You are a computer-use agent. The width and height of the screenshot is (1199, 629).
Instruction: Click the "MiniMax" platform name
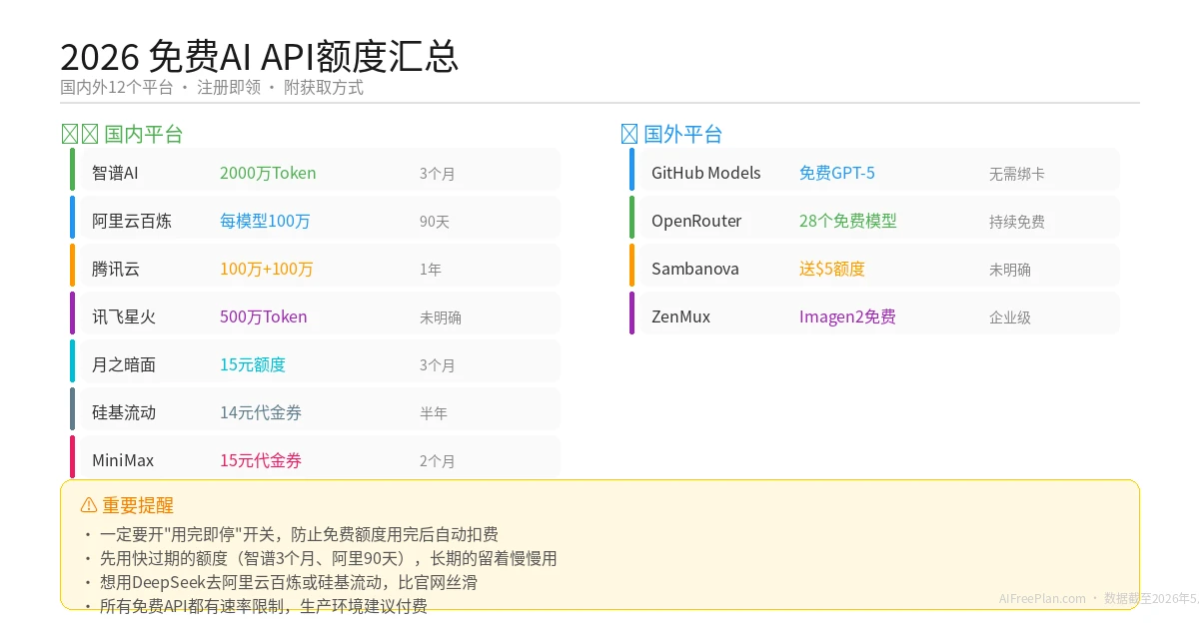tap(123, 460)
